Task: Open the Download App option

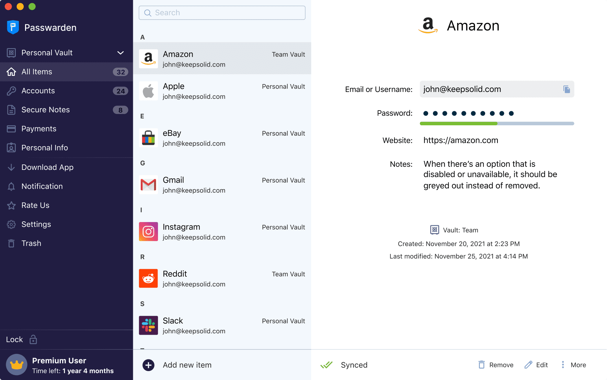Action: tap(47, 168)
